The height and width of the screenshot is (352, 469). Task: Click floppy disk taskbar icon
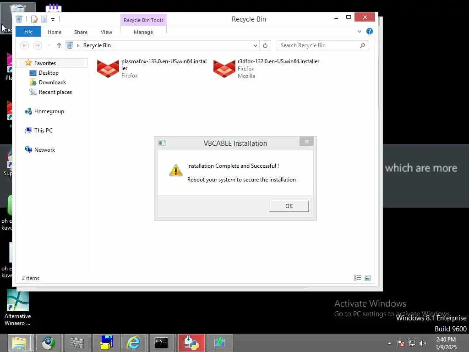(106, 343)
